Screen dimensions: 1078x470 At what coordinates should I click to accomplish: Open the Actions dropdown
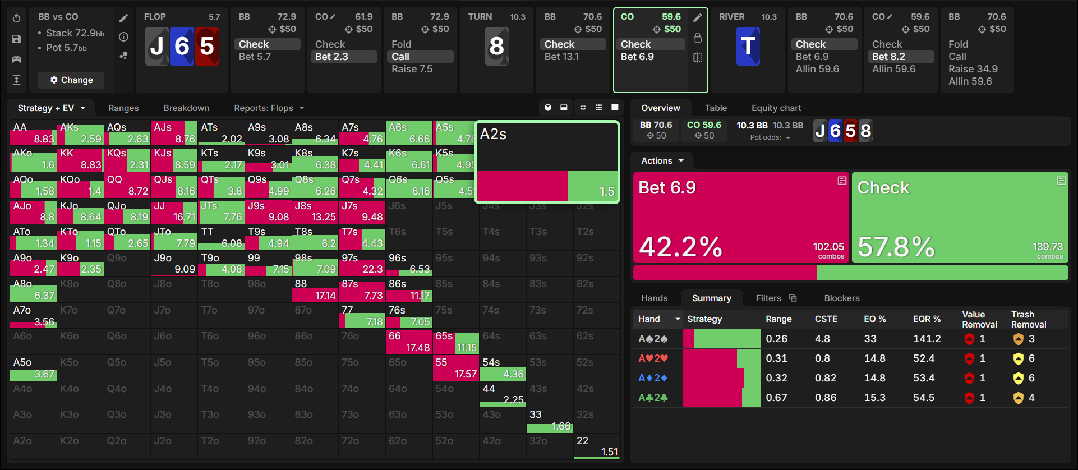662,161
